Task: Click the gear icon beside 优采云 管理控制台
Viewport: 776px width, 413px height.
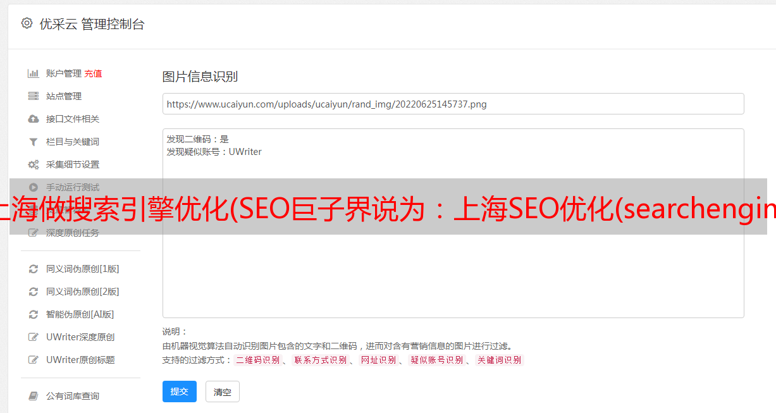Action: point(27,23)
